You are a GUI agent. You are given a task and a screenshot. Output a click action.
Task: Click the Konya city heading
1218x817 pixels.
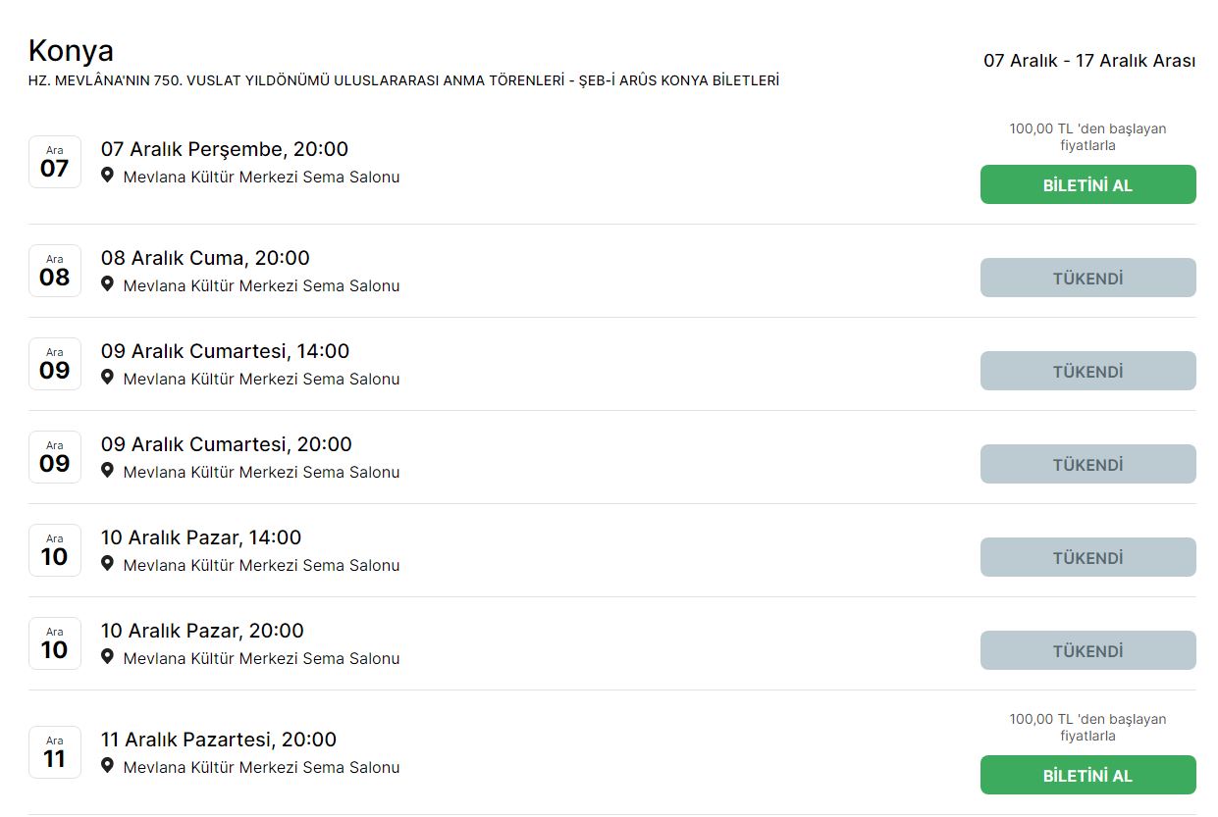point(71,50)
